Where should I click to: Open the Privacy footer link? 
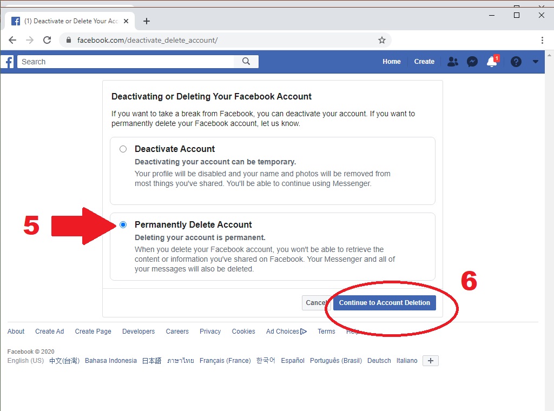[x=210, y=332]
